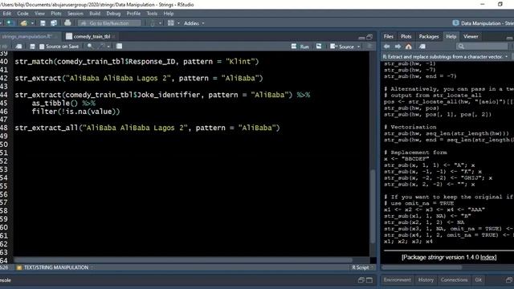Viewport: 514px width, 289px height.
Task: Click the editor horizontal scrollbar
Action: 183,260
